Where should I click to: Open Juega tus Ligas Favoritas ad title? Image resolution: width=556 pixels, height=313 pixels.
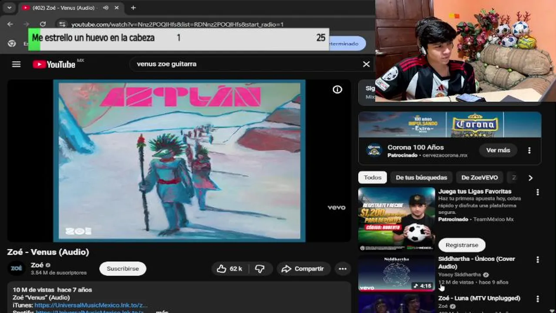[475, 191]
